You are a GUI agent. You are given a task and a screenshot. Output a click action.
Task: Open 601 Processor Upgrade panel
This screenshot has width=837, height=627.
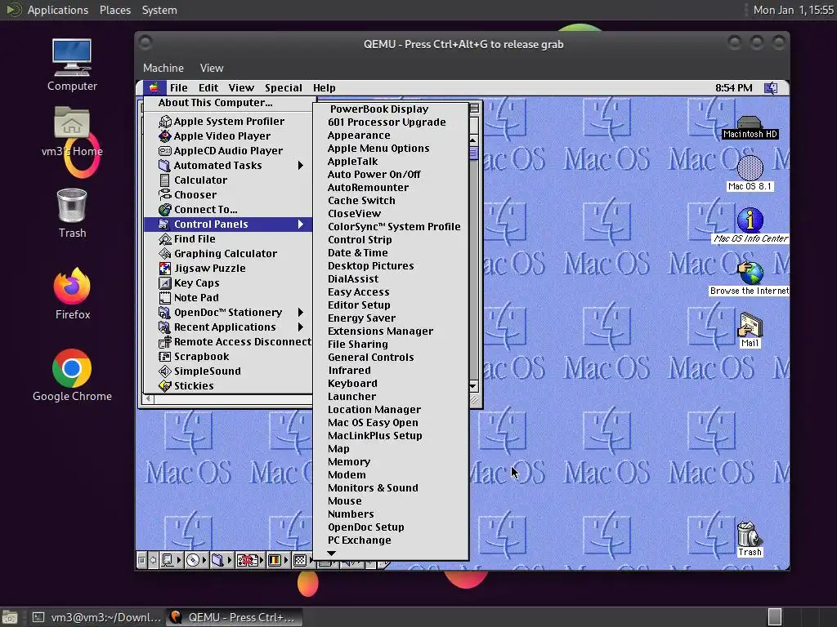391,122
